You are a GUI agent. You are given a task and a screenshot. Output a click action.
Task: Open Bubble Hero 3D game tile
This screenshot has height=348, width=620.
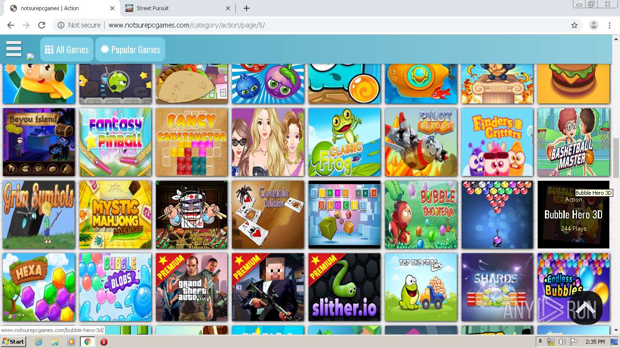pos(573,215)
